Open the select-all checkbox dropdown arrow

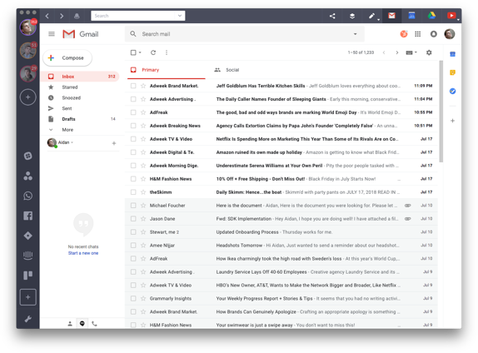140,52
